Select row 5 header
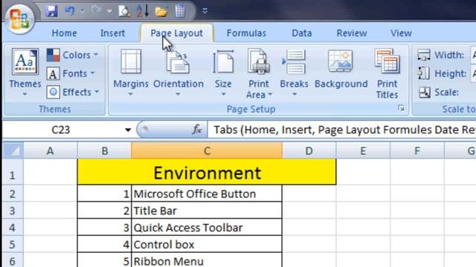476x267 pixels. (x=13, y=244)
